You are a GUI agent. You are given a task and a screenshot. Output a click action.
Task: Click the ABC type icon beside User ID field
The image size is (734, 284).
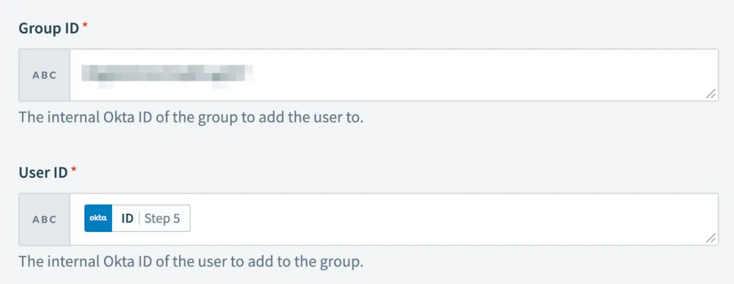click(45, 219)
